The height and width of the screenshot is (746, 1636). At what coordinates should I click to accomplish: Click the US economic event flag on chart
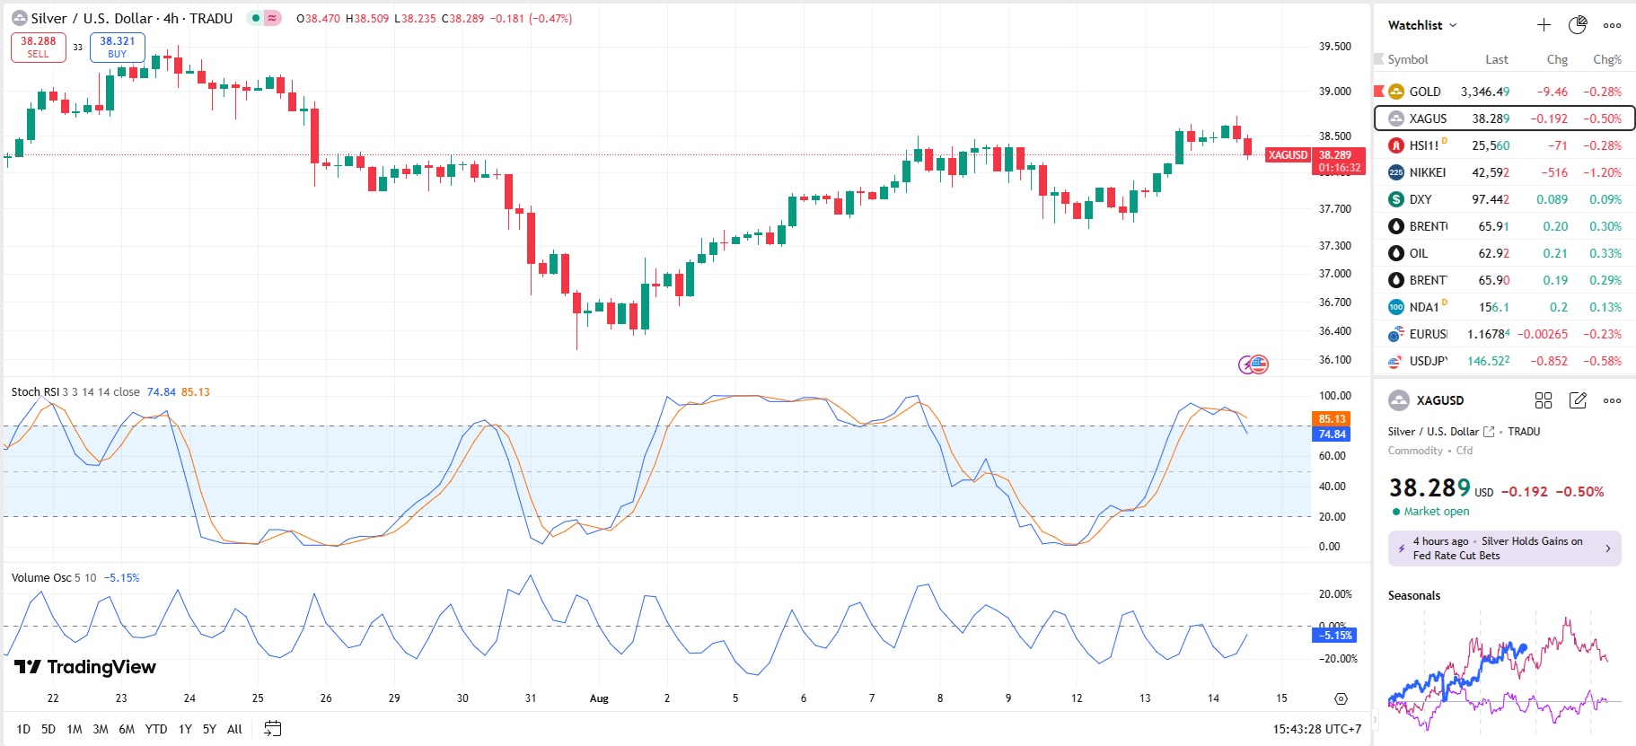tap(1259, 364)
